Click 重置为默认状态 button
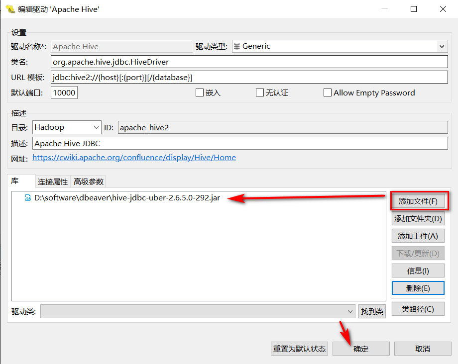The image size is (458, 364). pyautogui.click(x=299, y=349)
